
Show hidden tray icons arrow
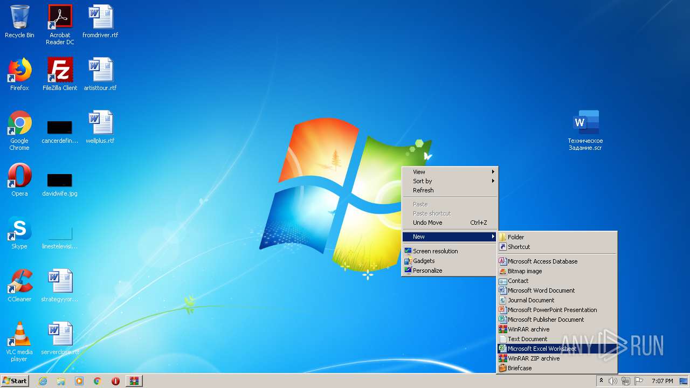(x=601, y=381)
